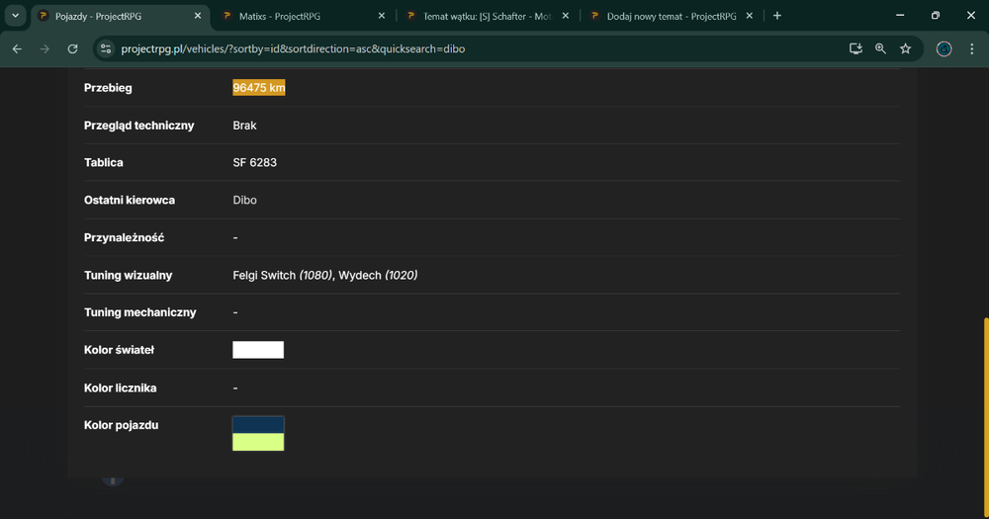Click the highlighted 96475 km value
Viewport: 989px width, 519px height.
click(258, 88)
